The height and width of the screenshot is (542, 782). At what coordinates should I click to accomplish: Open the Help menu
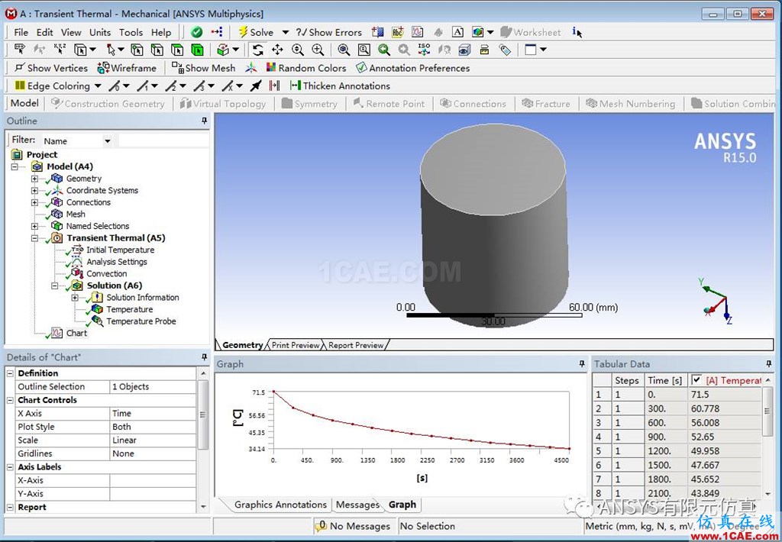161,32
